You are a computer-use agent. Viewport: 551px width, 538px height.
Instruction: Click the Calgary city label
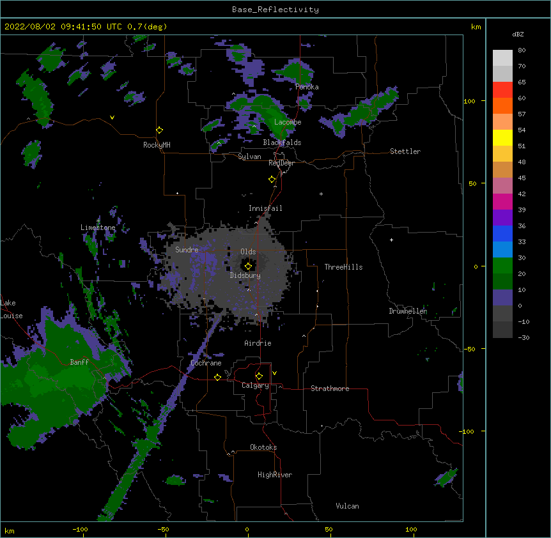tap(255, 385)
